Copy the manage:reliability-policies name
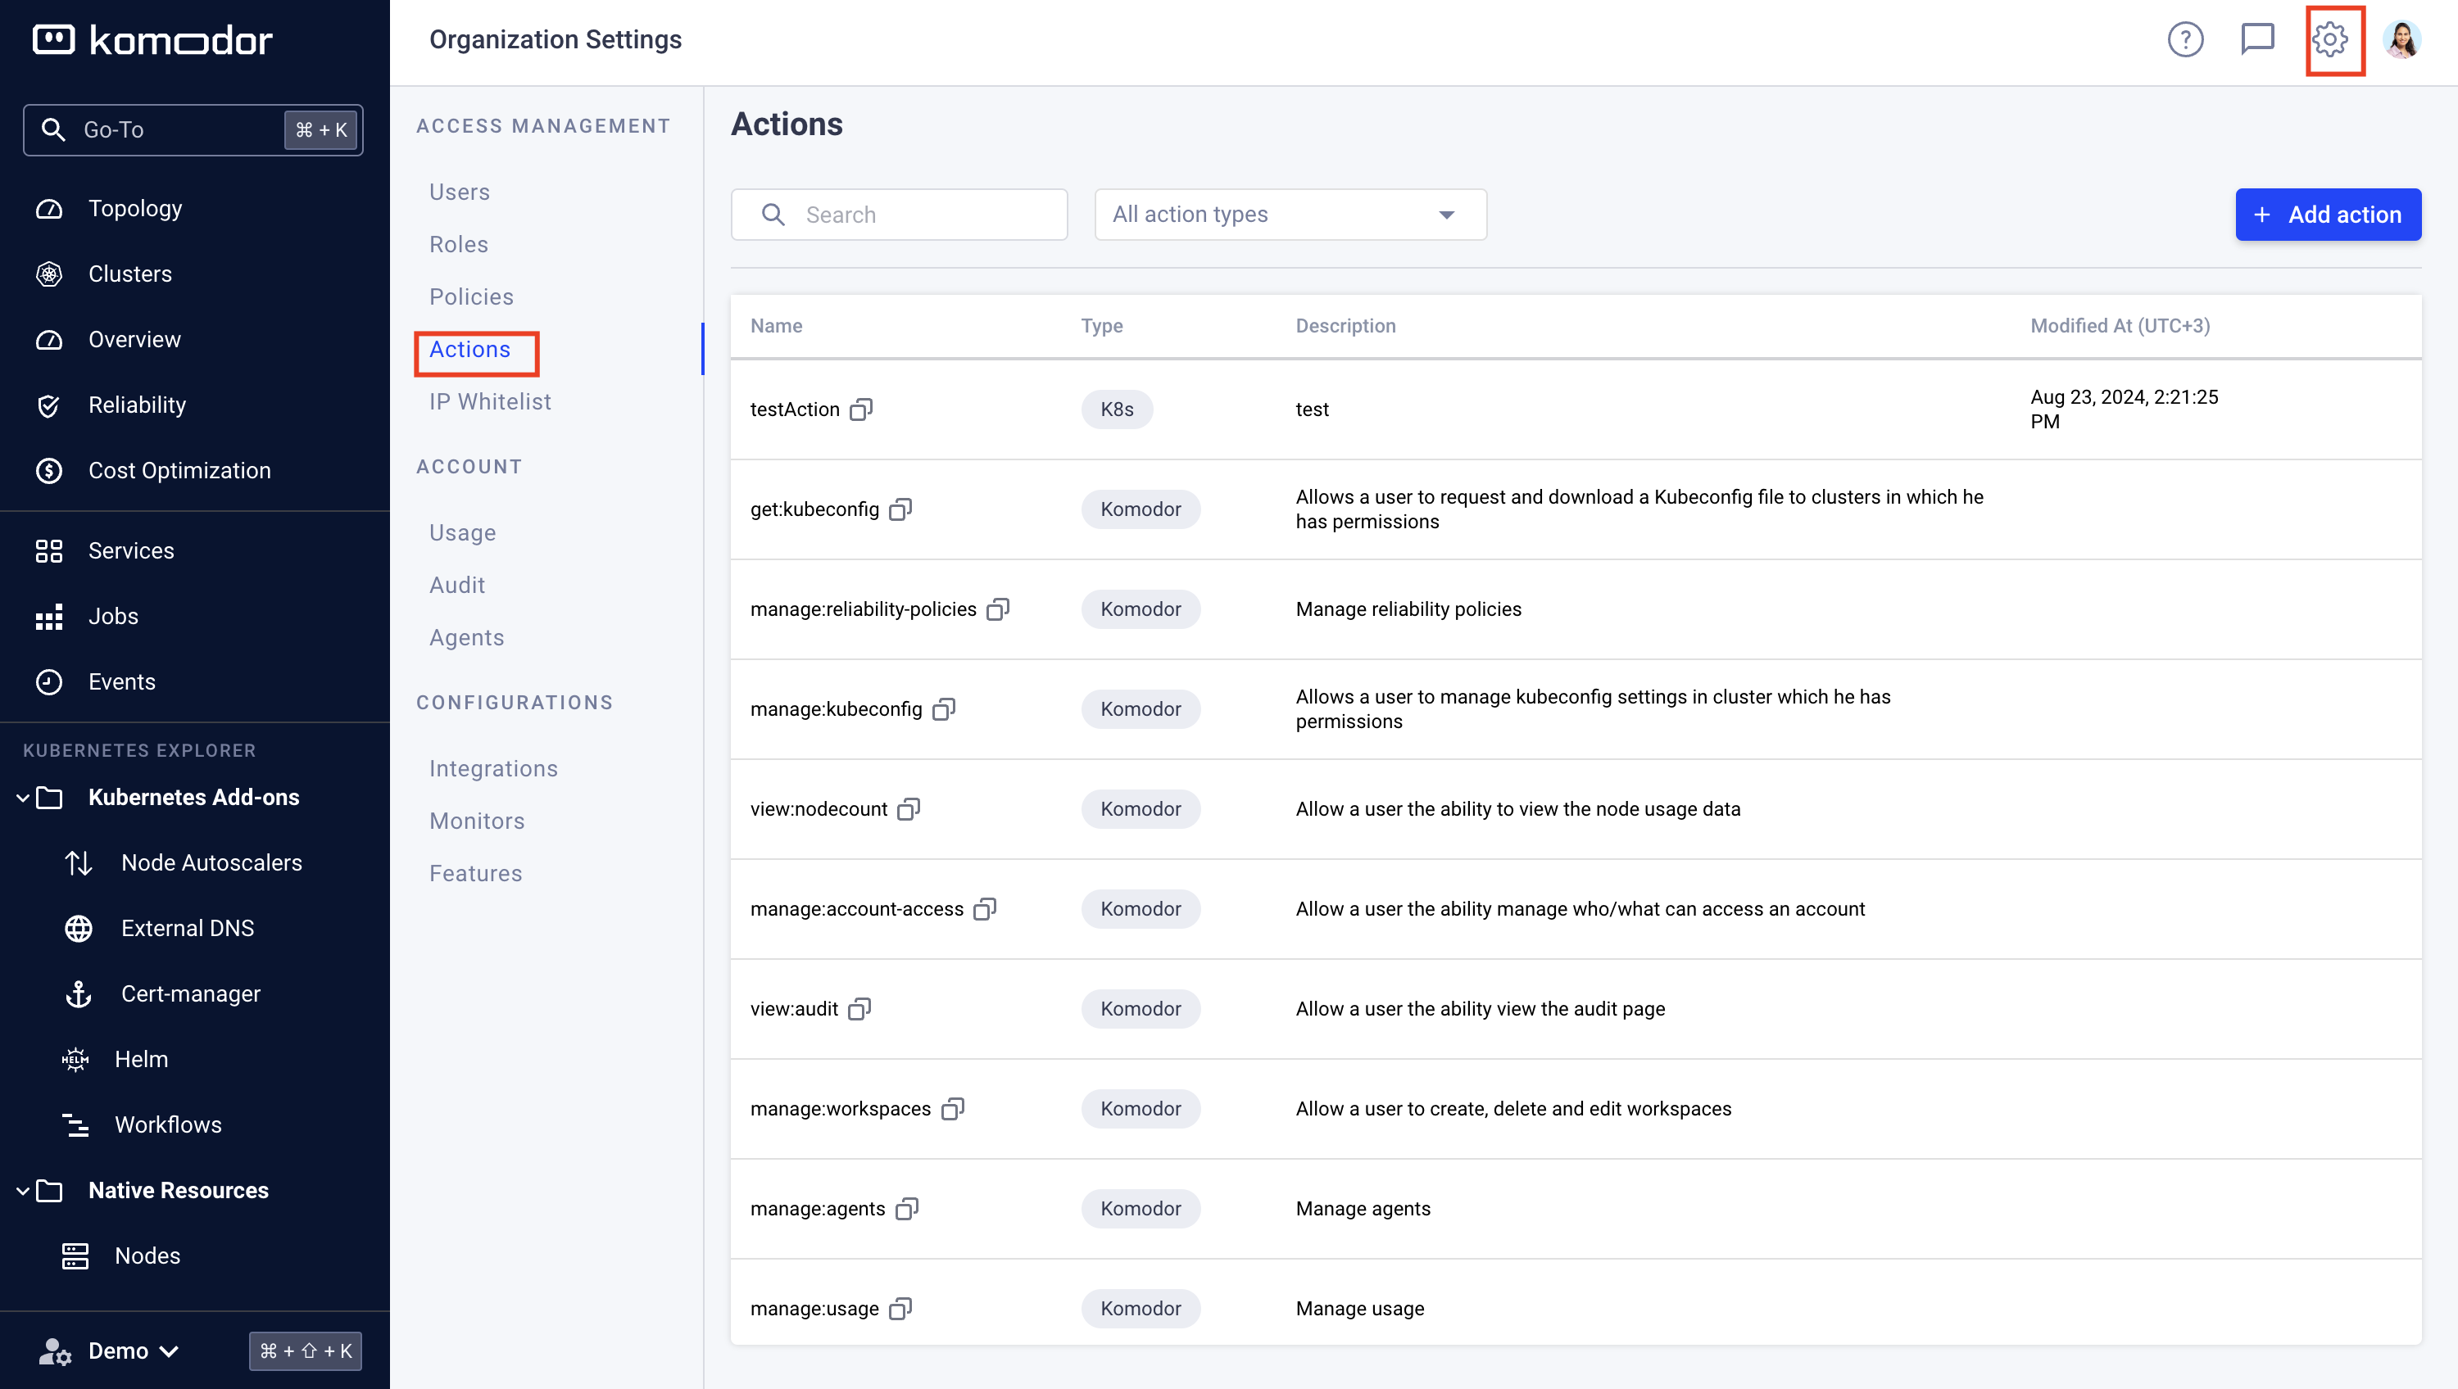Viewport: 2458px width, 1389px height. click(x=998, y=609)
